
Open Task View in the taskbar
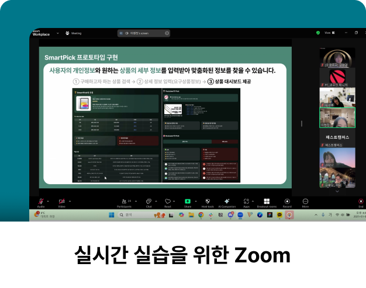click(171, 215)
